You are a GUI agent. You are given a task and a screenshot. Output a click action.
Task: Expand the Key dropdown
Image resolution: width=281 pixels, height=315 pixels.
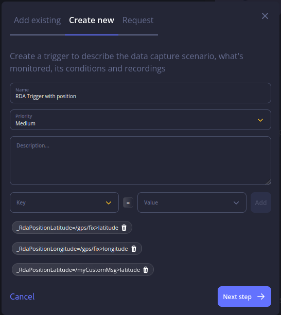point(64,202)
